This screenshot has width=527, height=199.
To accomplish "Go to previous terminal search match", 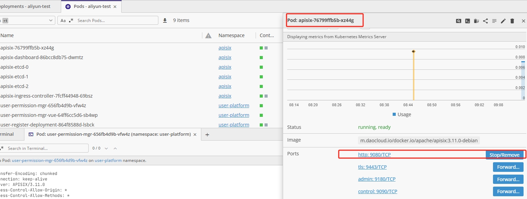I will [115, 148].
